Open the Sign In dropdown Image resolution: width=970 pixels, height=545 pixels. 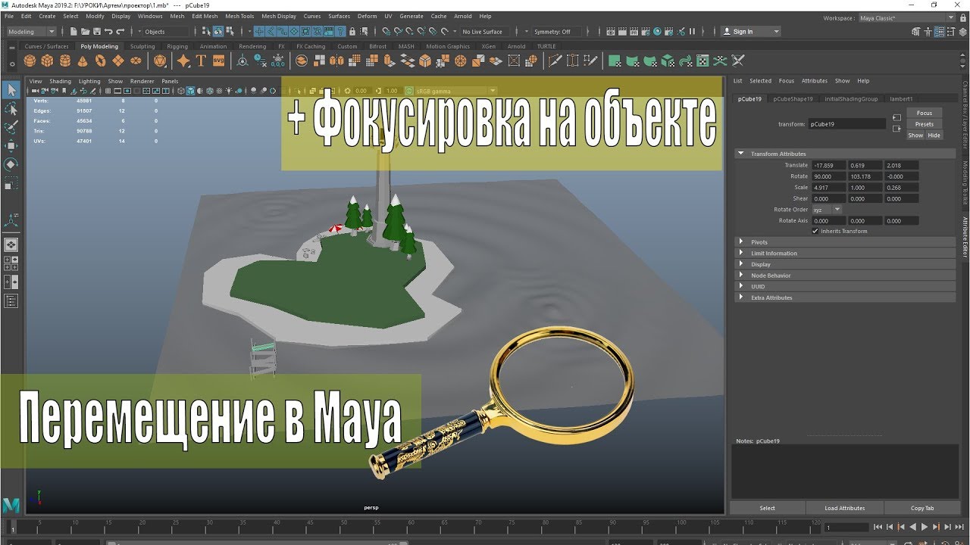[750, 32]
